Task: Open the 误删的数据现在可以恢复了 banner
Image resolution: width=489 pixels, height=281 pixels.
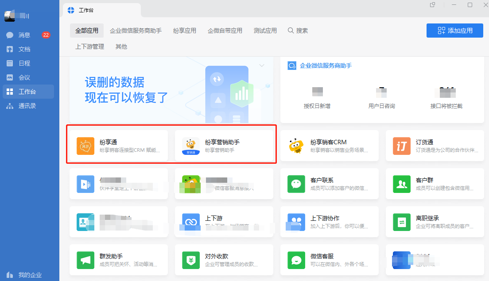Action: coord(171,90)
